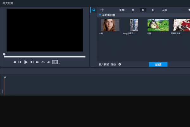The image size is (190, 127).
Task: Jump to the start of the clip
Action: coord(14,62)
